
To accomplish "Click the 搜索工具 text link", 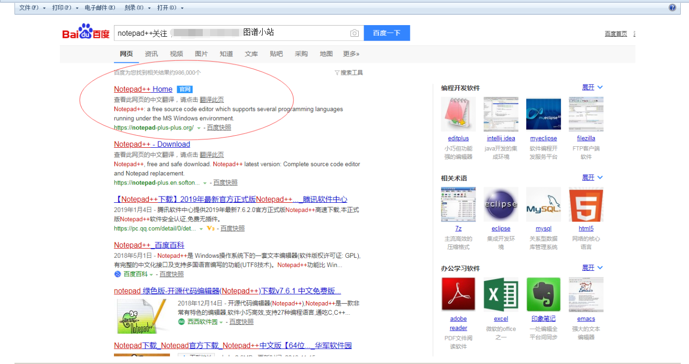I will coord(352,73).
